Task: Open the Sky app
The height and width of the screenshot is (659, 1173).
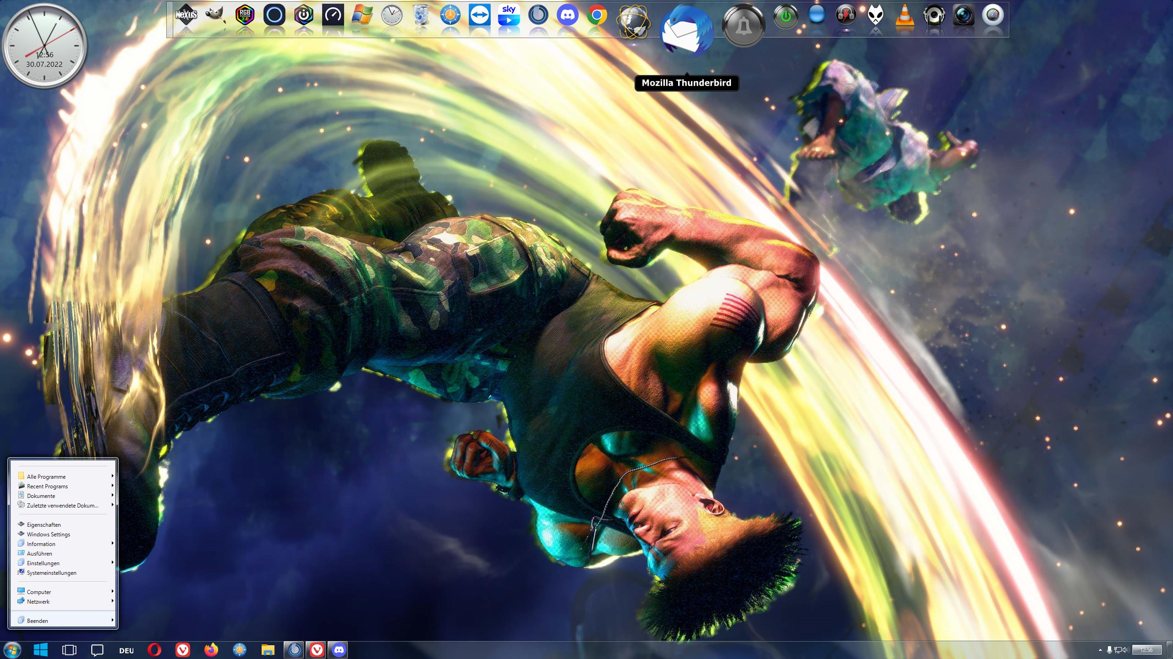Action: [509, 15]
